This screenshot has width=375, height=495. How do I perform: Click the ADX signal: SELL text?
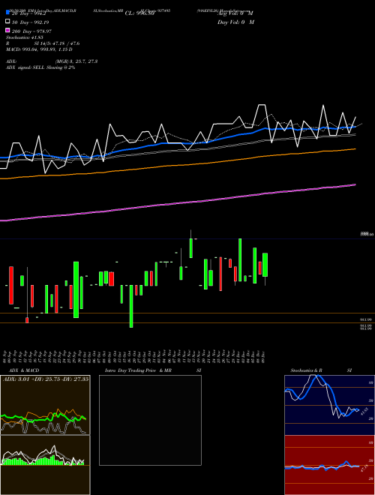point(40,67)
